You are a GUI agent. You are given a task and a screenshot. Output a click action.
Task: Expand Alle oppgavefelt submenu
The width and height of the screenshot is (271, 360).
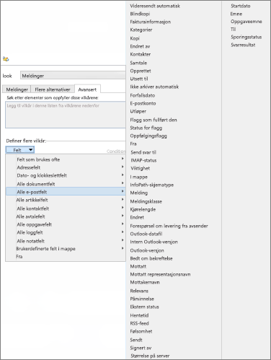tap(66, 224)
